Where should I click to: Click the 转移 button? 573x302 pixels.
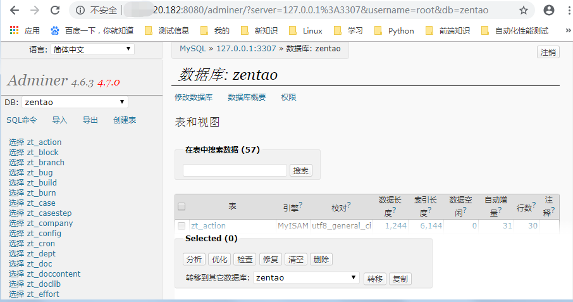point(375,279)
